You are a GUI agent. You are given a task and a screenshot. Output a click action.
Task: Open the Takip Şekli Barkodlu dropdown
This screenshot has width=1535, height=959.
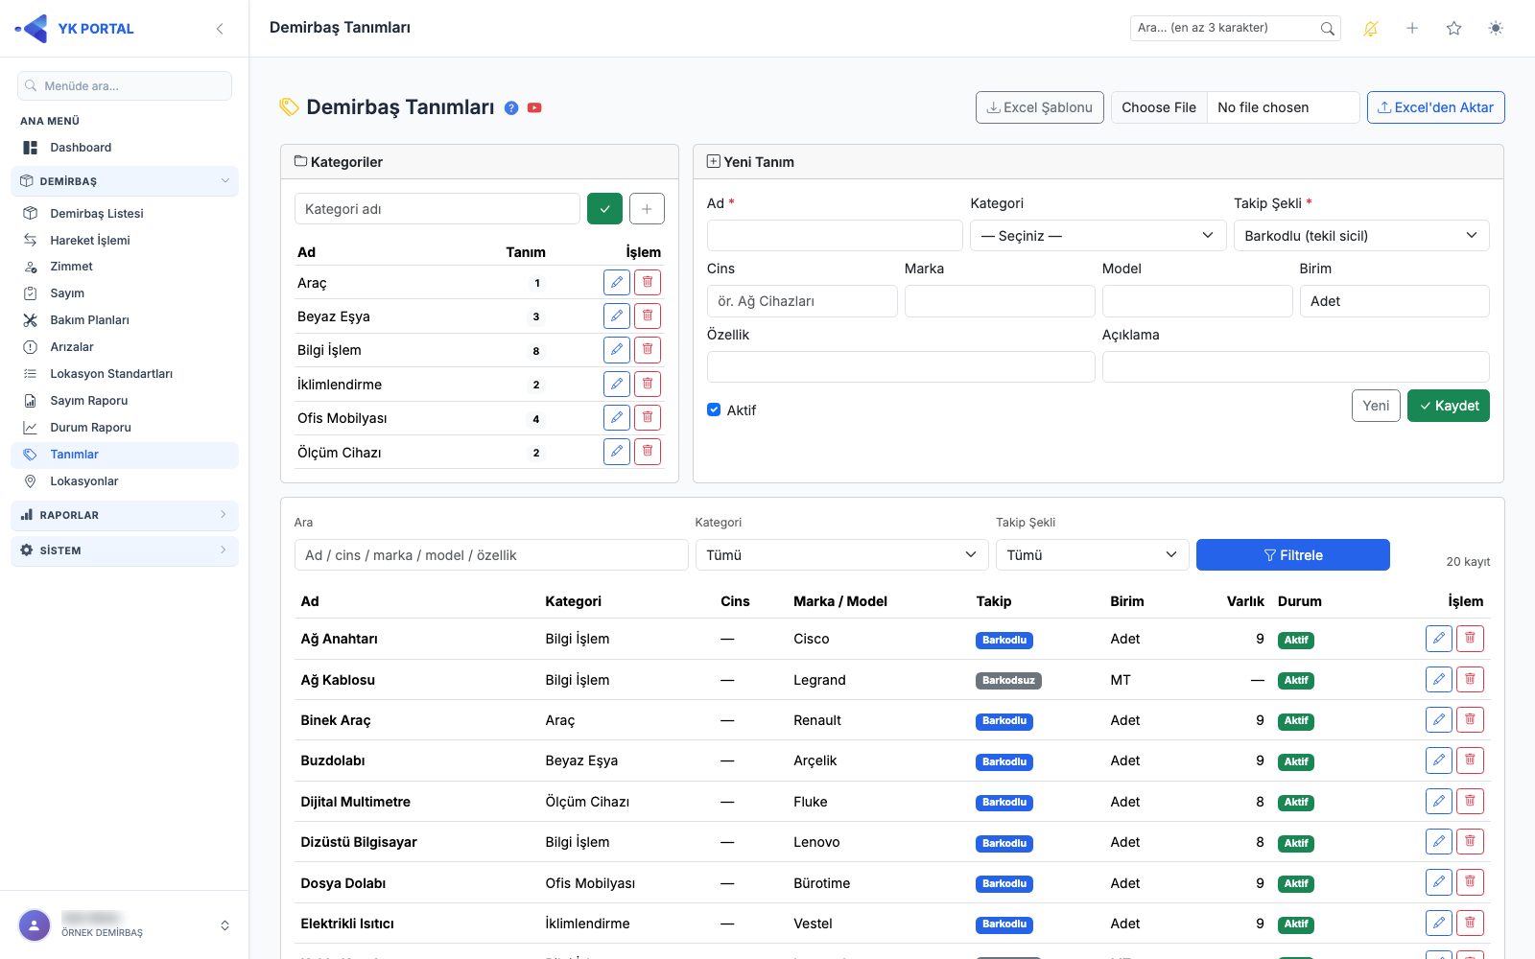point(1361,236)
